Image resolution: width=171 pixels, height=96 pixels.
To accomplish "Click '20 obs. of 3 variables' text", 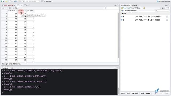I will click(148, 20).
